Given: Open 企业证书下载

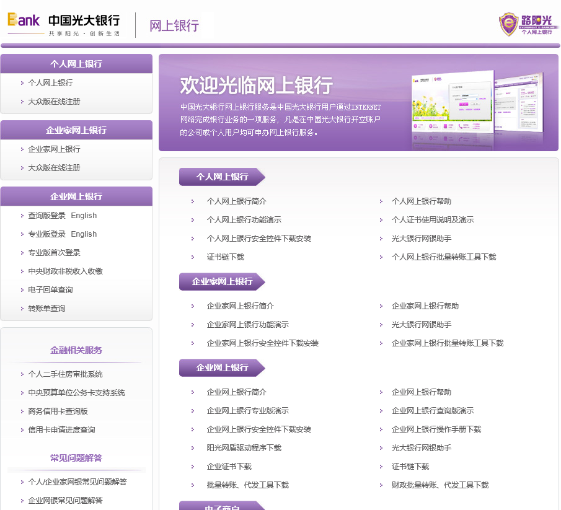Looking at the screenshot, I should point(229,467).
